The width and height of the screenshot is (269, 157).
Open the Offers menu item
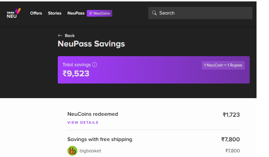pyautogui.click(x=36, y=13)
